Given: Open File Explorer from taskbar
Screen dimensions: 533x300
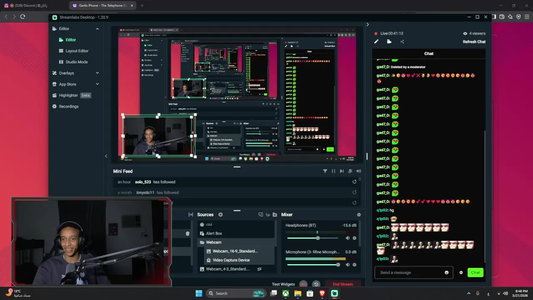Looking at the screenshot, I should point(298,293).
